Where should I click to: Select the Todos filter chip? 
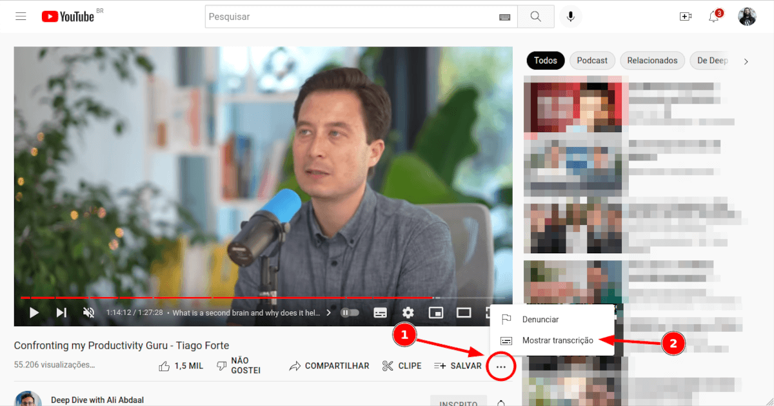click(546, 61)
